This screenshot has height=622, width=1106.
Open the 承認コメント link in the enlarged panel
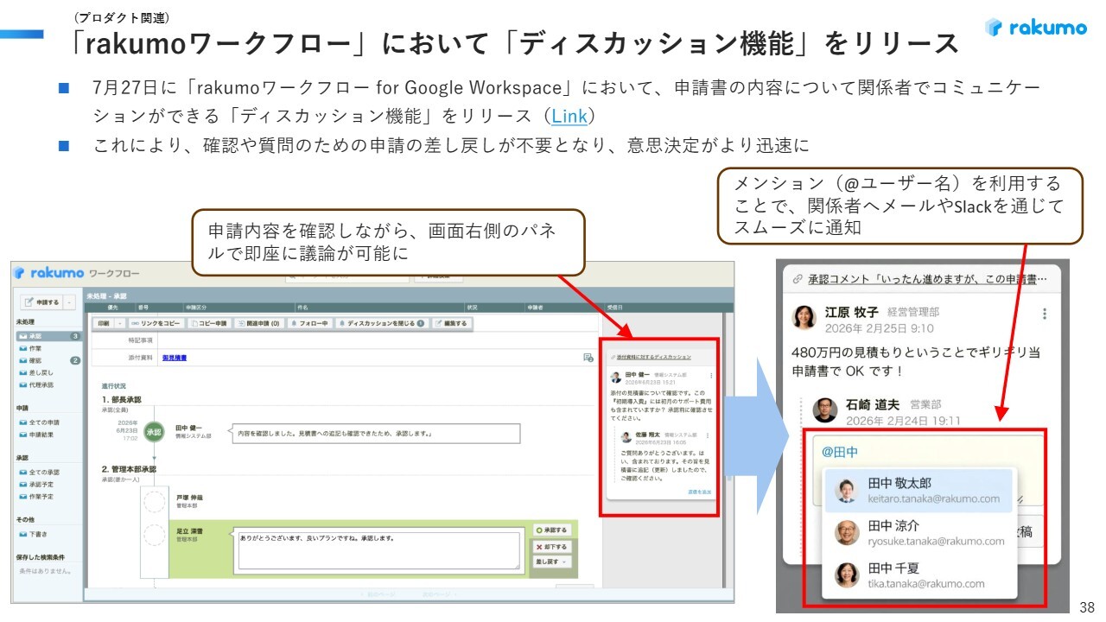coord(927,279)
